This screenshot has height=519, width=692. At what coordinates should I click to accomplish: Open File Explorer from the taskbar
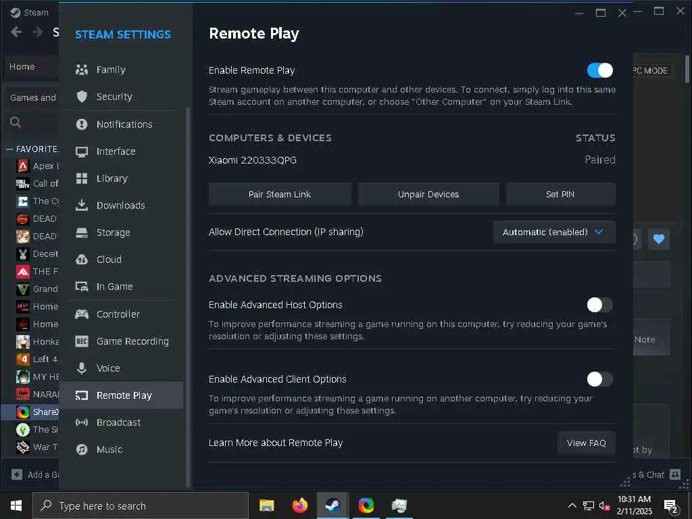(266, 505)
